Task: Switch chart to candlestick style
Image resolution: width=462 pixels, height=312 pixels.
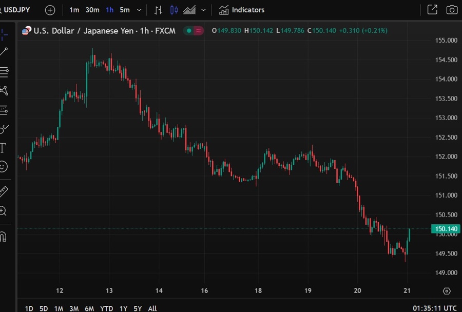Action: point(174,10)
